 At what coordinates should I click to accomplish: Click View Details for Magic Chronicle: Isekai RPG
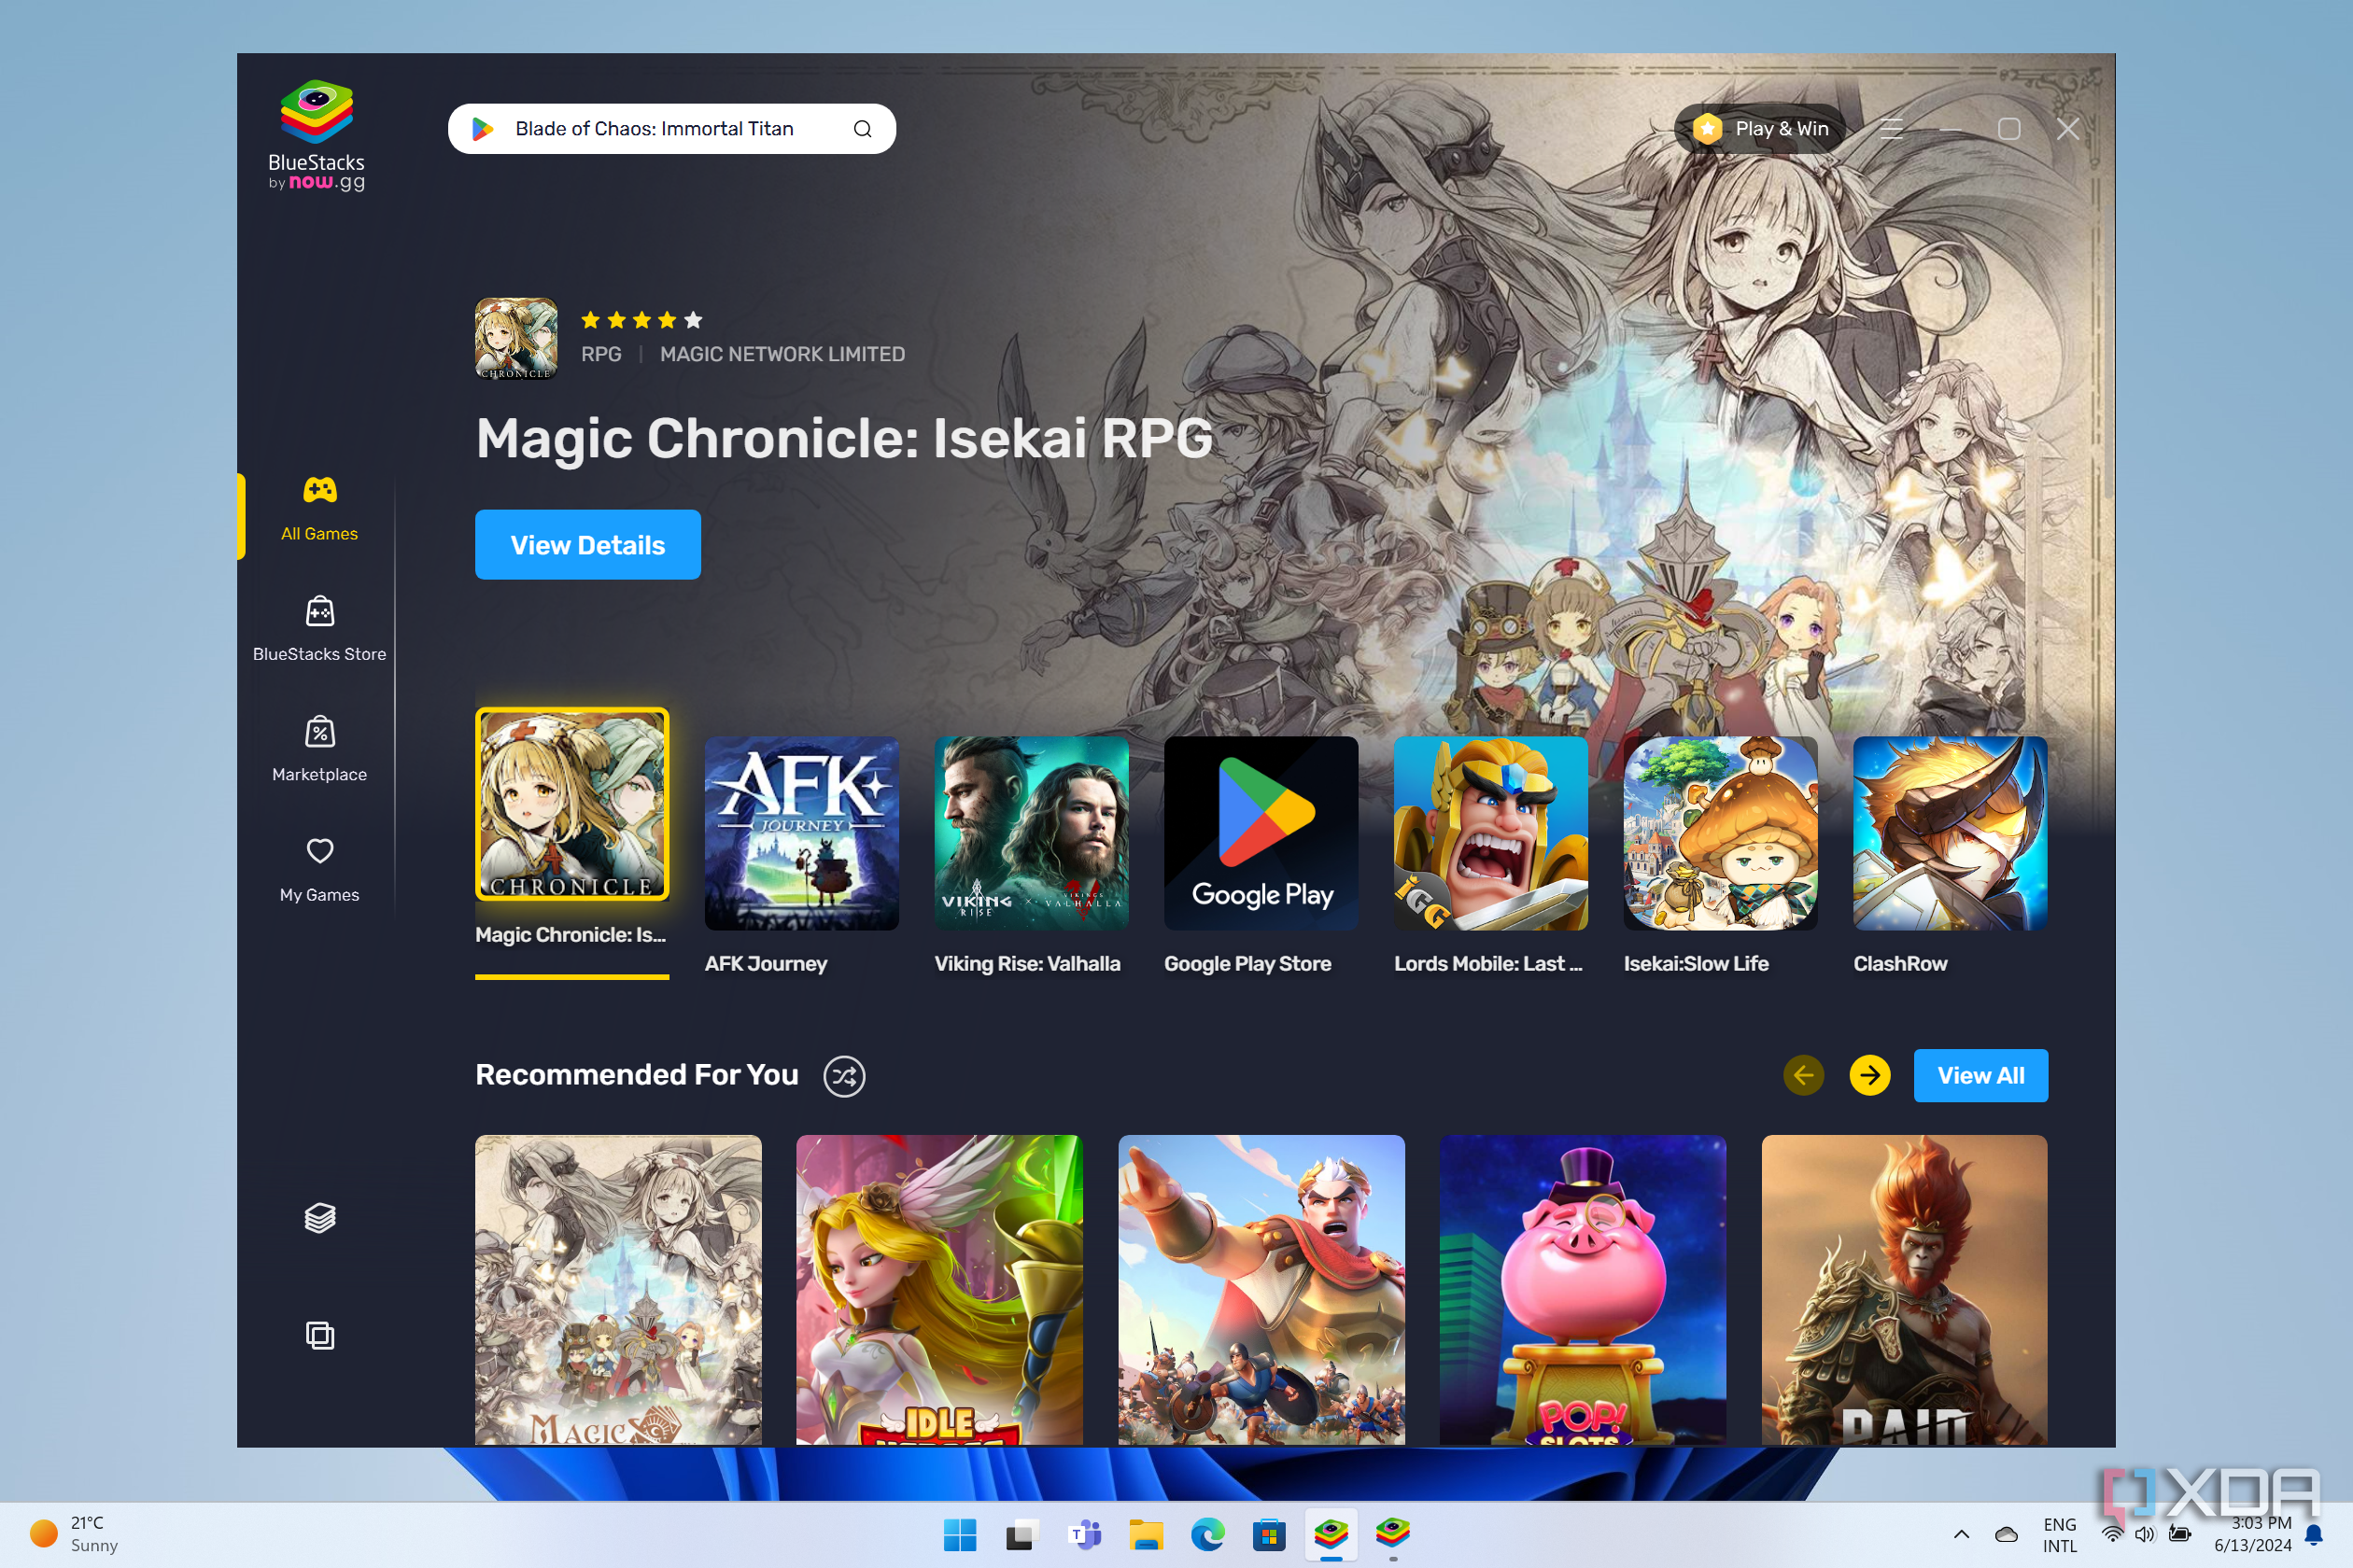(587, 544)
